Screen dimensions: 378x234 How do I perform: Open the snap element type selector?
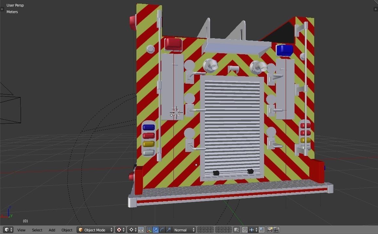253,230
